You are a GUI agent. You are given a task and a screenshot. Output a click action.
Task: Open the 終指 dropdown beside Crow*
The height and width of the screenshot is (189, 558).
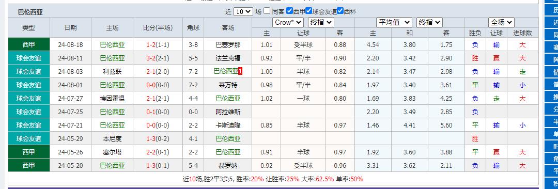click(x=321, y=22)
